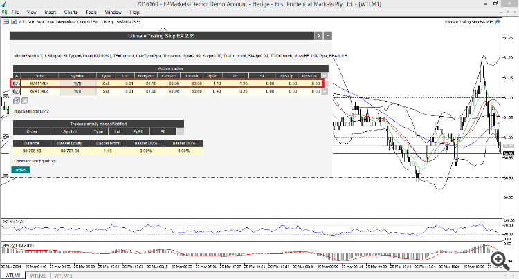Click the 'Basket Profit' column header

pyautogui.click(x=108, y=143)
